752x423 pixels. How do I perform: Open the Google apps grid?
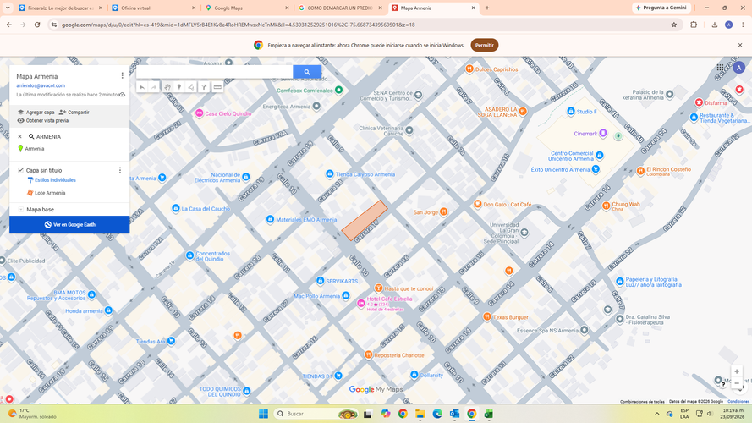click(x=721, y=68)
